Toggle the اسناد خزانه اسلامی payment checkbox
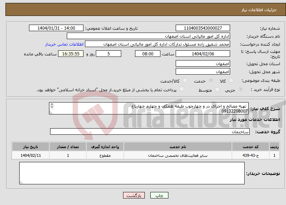Viewport: 286px width, 205px height. pyautogui.click(x=181, y=89)
